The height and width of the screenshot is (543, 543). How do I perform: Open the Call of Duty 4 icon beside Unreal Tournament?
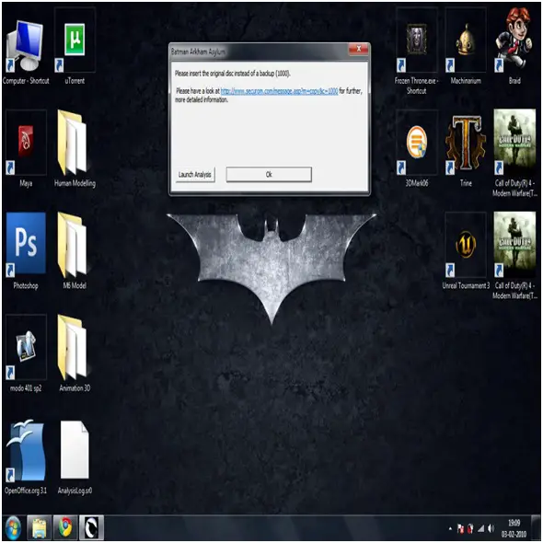tap(514, 255)
